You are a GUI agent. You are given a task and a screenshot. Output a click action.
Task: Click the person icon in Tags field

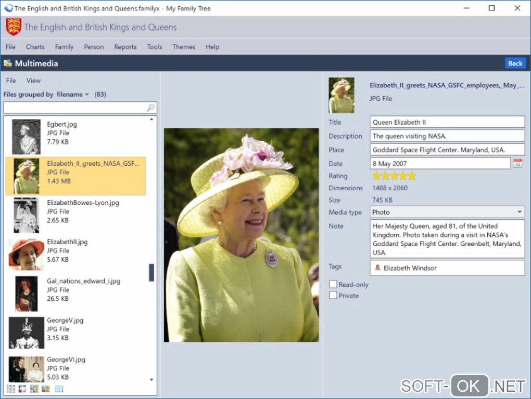tap(377, 268)
